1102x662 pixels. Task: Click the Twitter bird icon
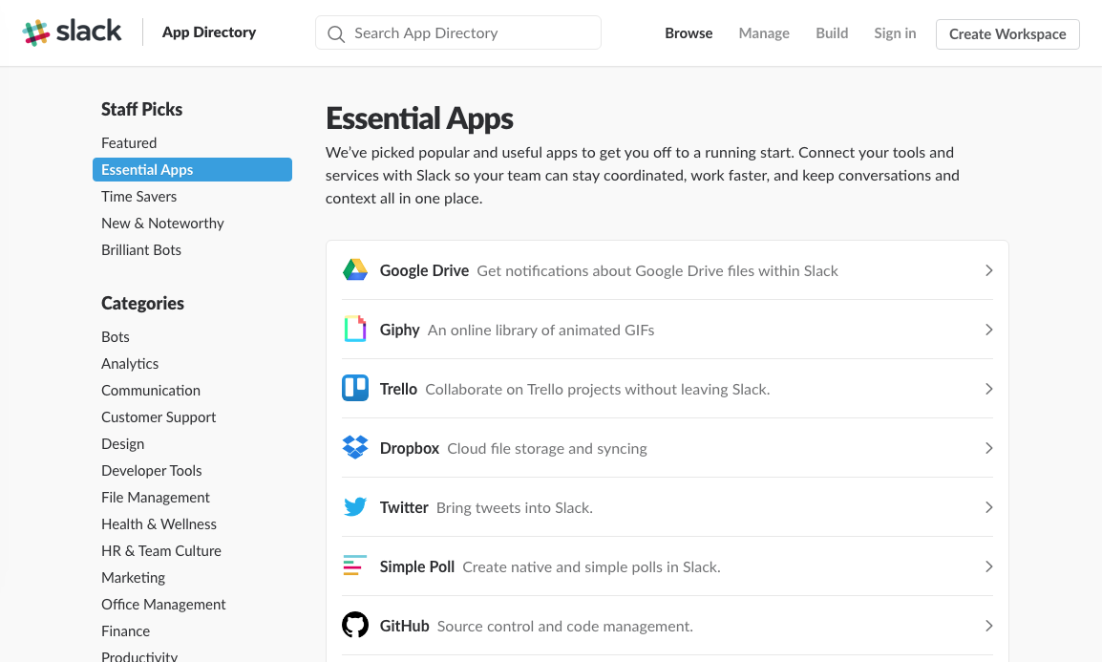[355, 506]
